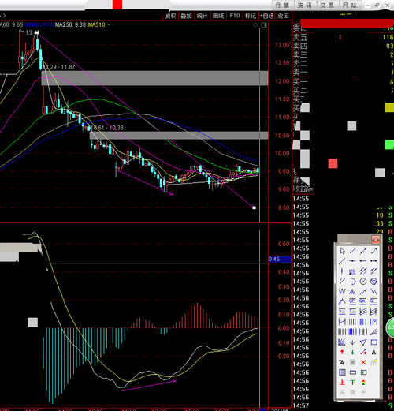Screen dimensions: 394x411
Task: Choose the vertical line drawing tool
Action: pos(342,271)
